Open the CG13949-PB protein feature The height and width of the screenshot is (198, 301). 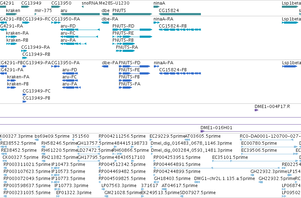24,102
